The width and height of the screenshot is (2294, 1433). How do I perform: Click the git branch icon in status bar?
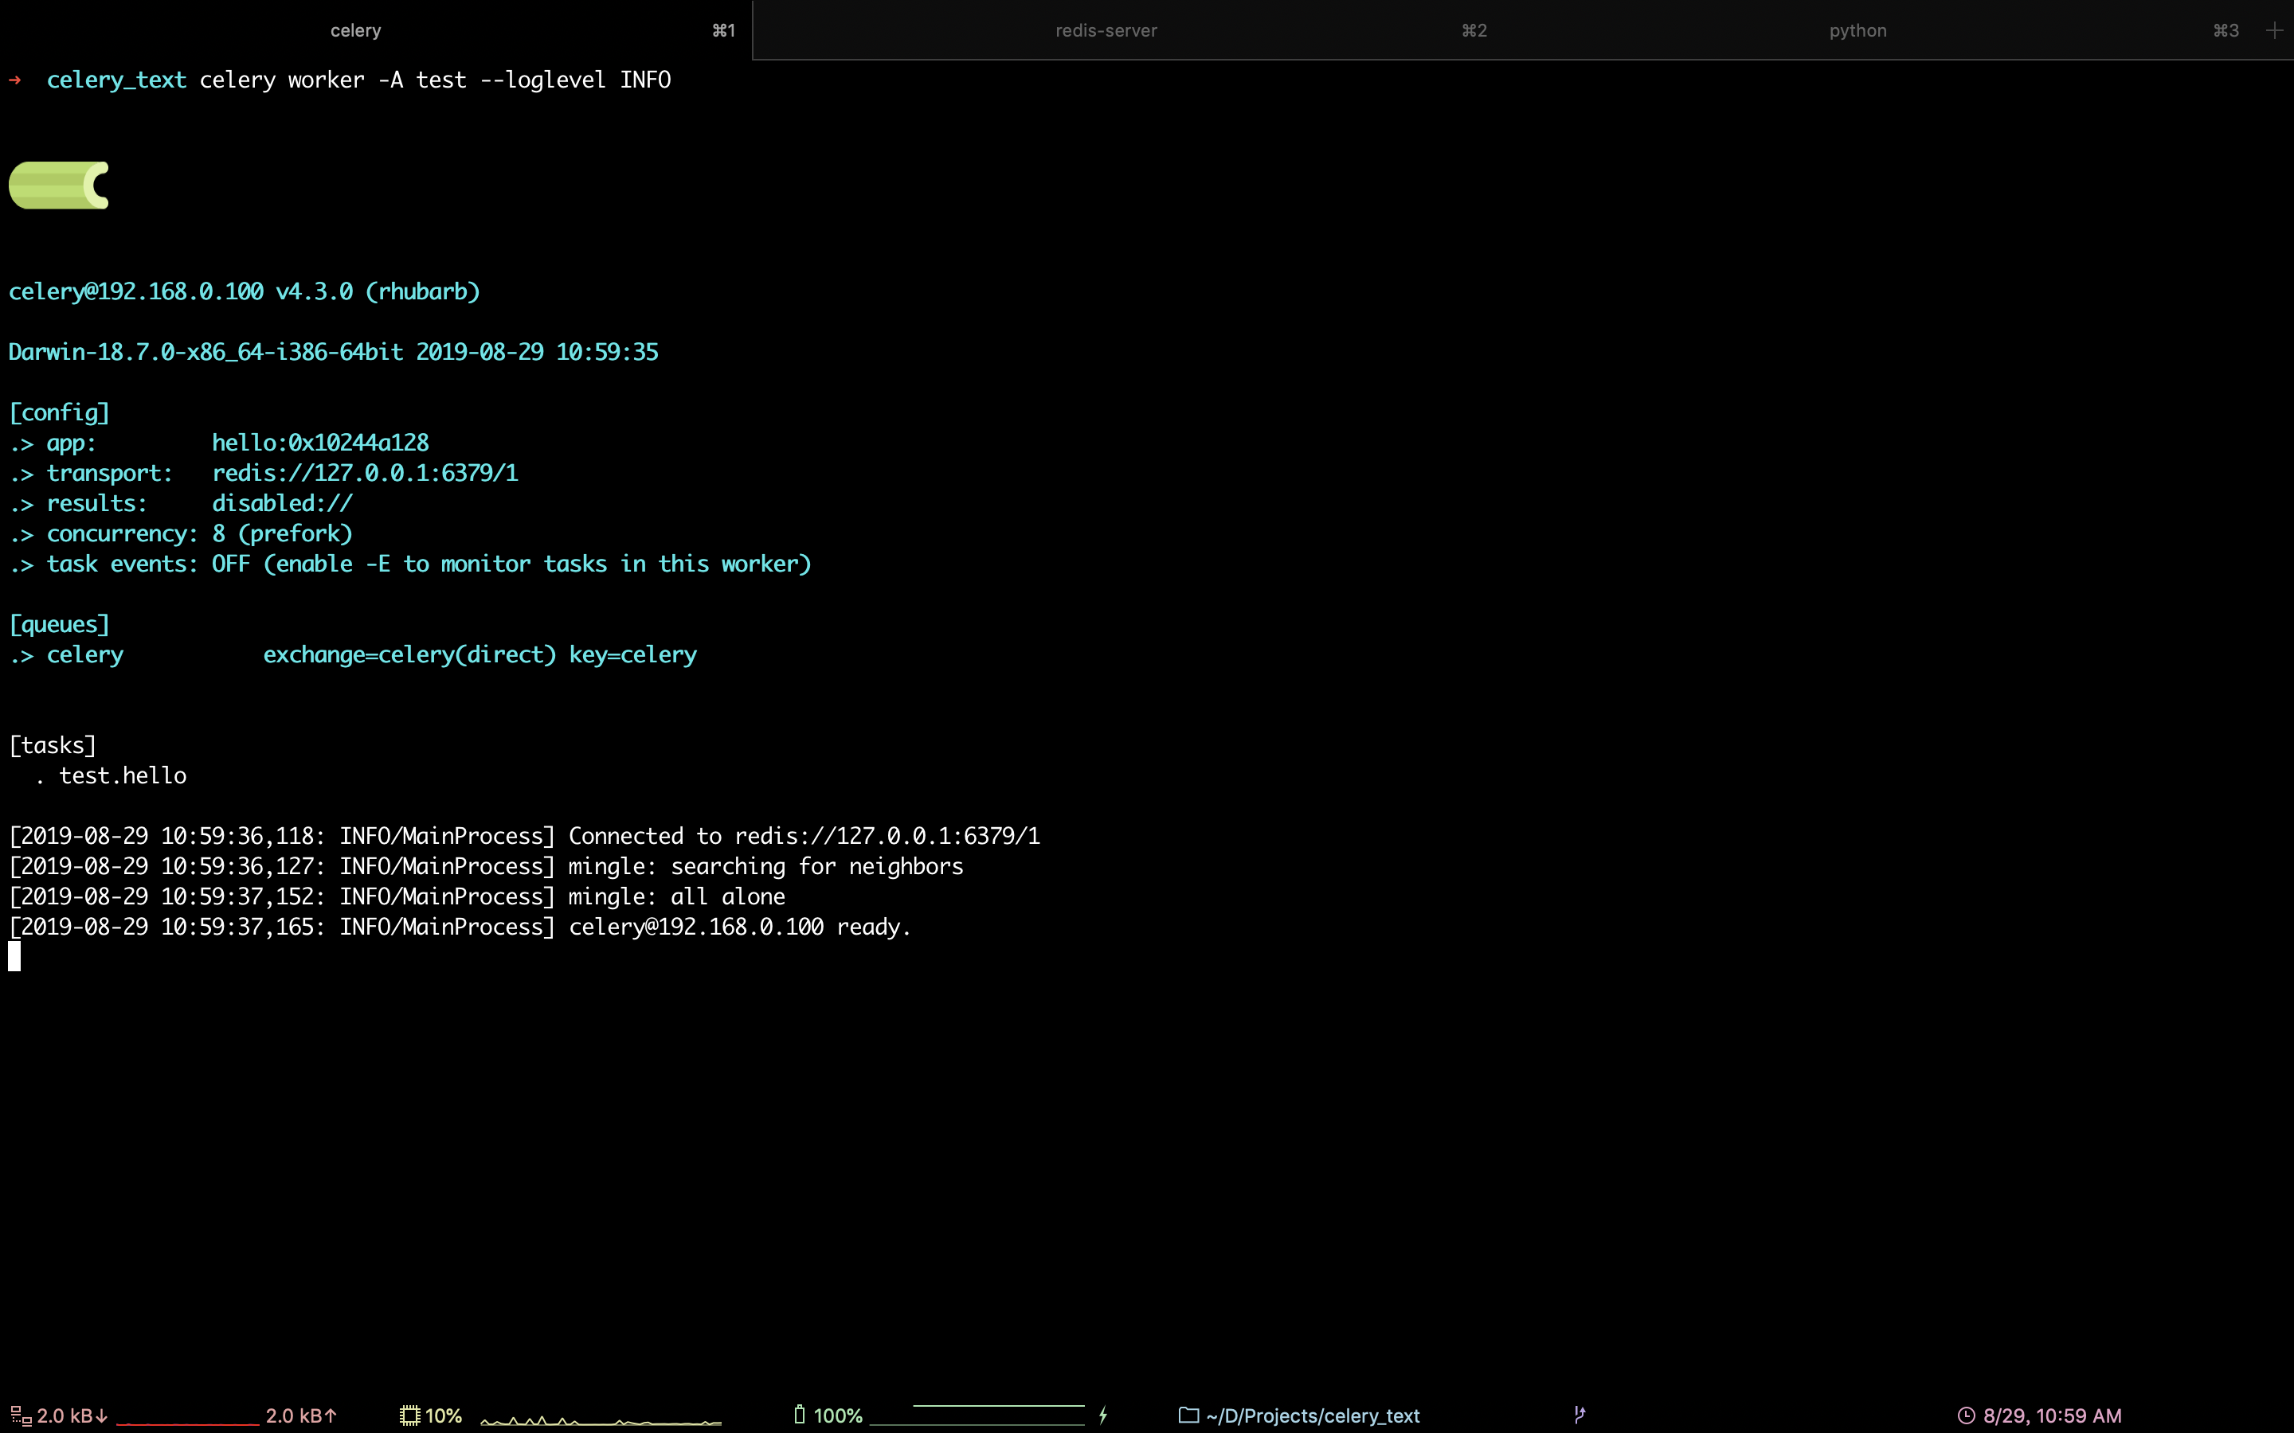coord(1580,1415)
